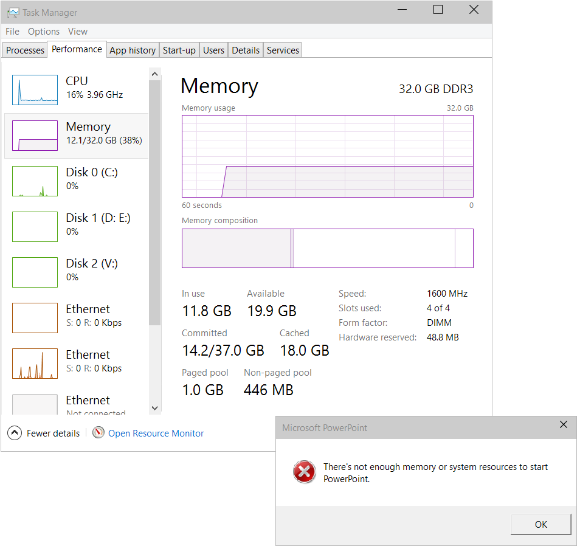Image resolution: width=580 pixels, height=549 pixels.
Task: Switch to the Processes tab
Action: click(24, 50)
